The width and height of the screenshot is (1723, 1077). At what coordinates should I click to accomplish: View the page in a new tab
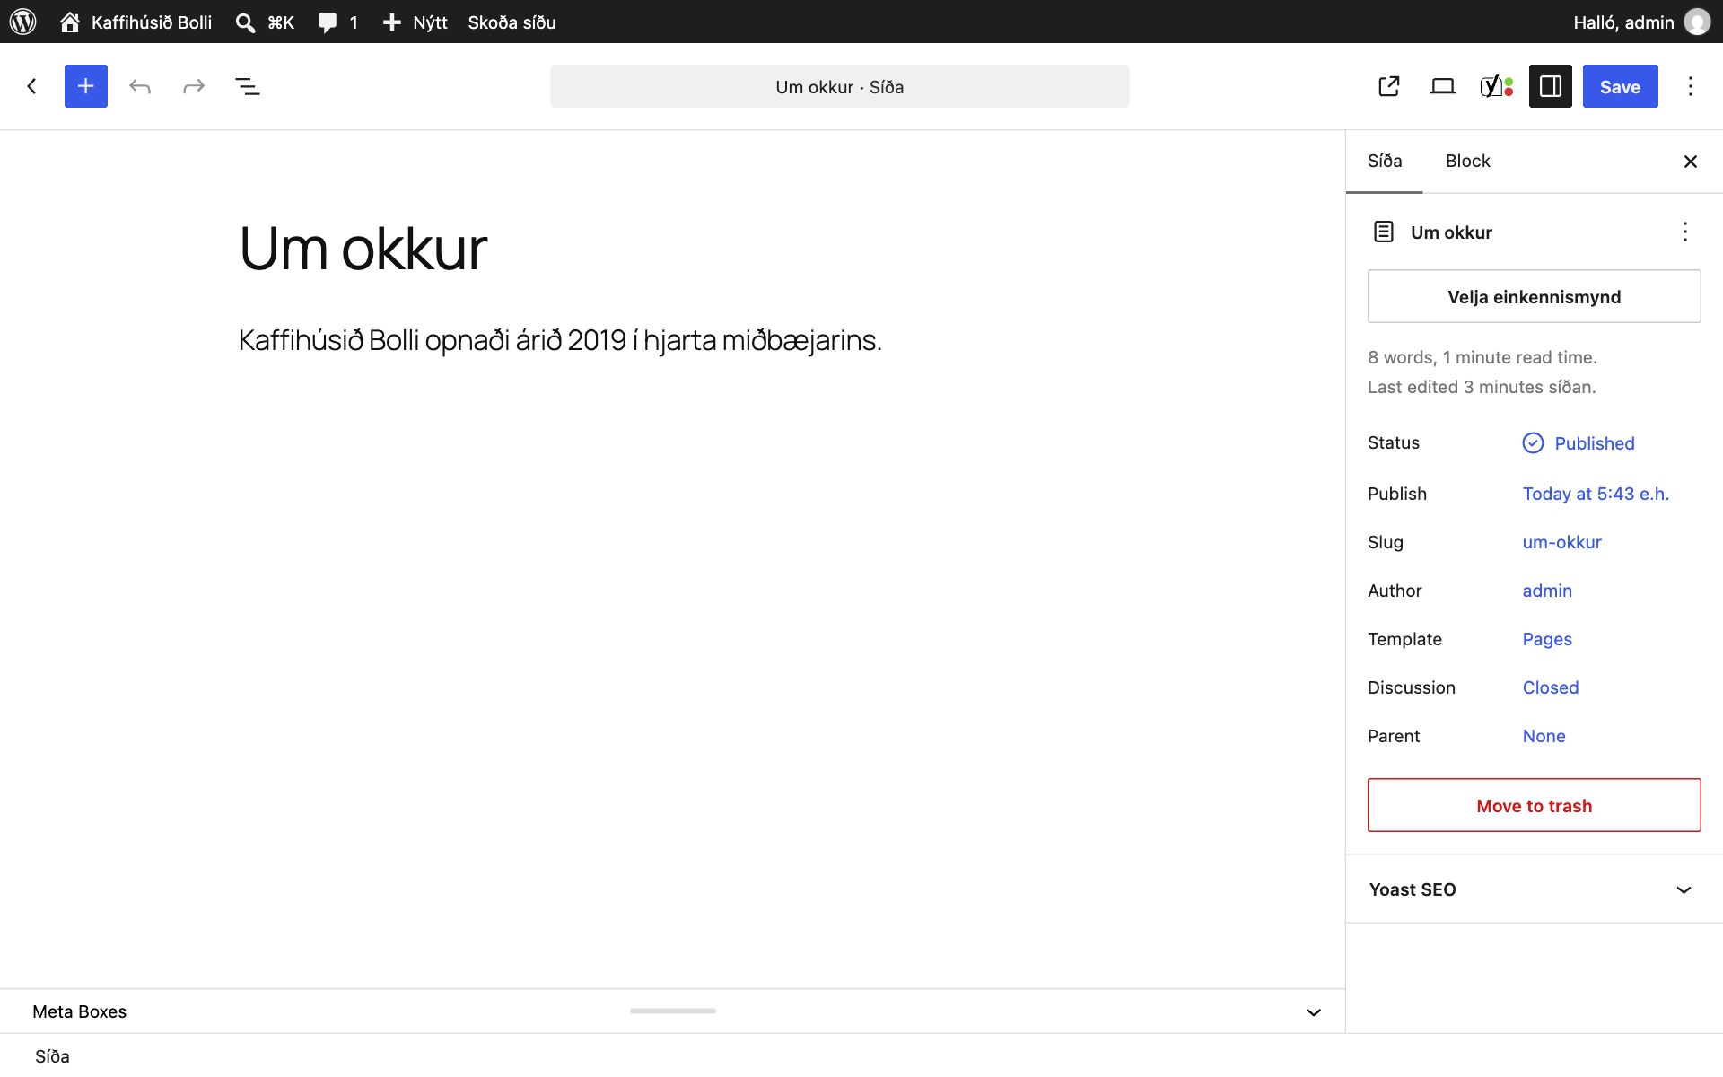point(1389,86)
